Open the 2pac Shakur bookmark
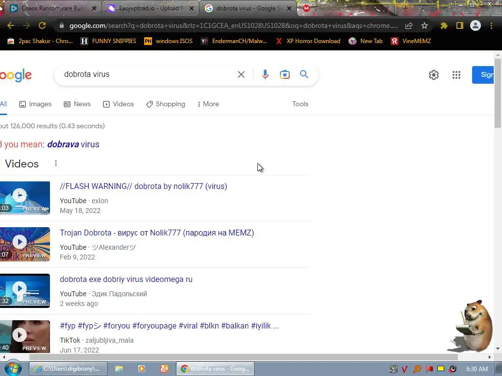 coord(40,41)
